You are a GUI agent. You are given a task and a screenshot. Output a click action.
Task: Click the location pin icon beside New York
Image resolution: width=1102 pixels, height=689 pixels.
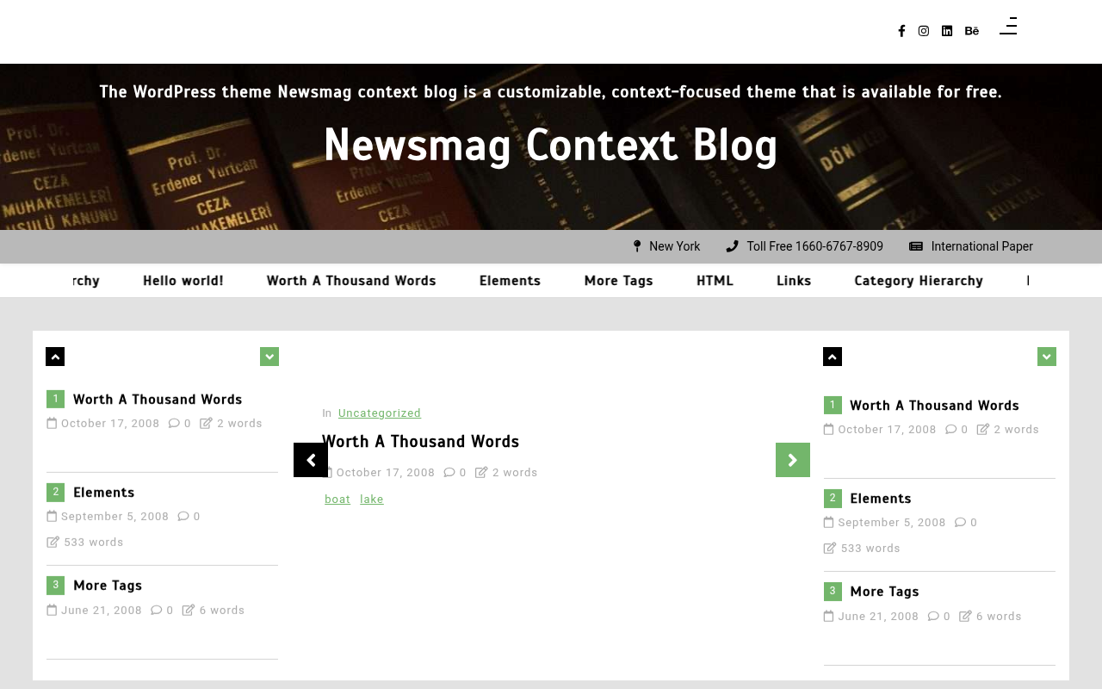[x=637, y=246]
